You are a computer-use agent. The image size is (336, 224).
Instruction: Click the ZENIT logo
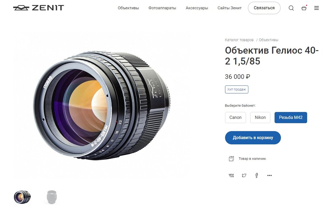click(38, 8)
